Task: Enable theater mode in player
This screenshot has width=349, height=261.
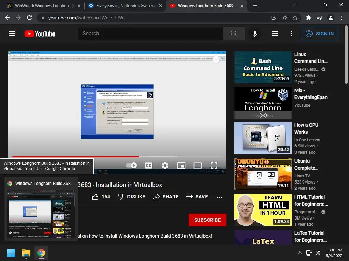Action: (198, 166)
